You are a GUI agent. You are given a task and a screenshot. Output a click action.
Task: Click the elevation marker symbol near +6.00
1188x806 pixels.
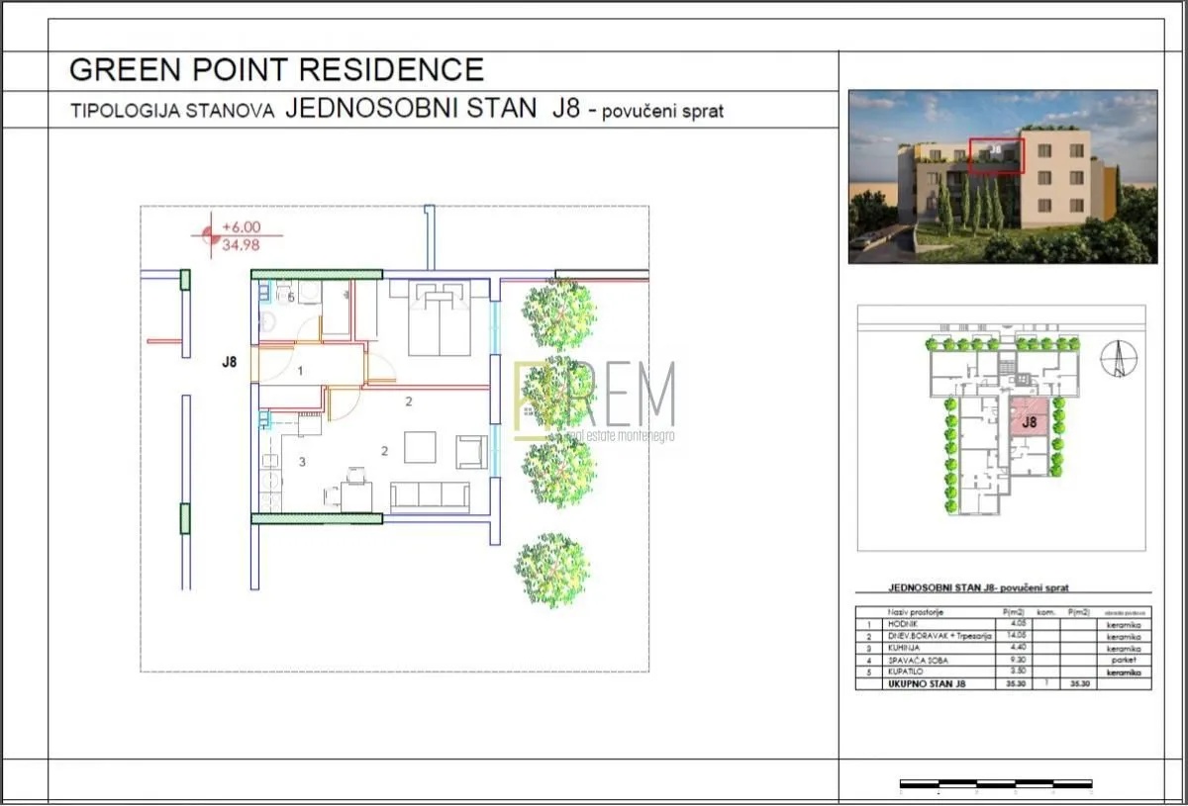209,235
